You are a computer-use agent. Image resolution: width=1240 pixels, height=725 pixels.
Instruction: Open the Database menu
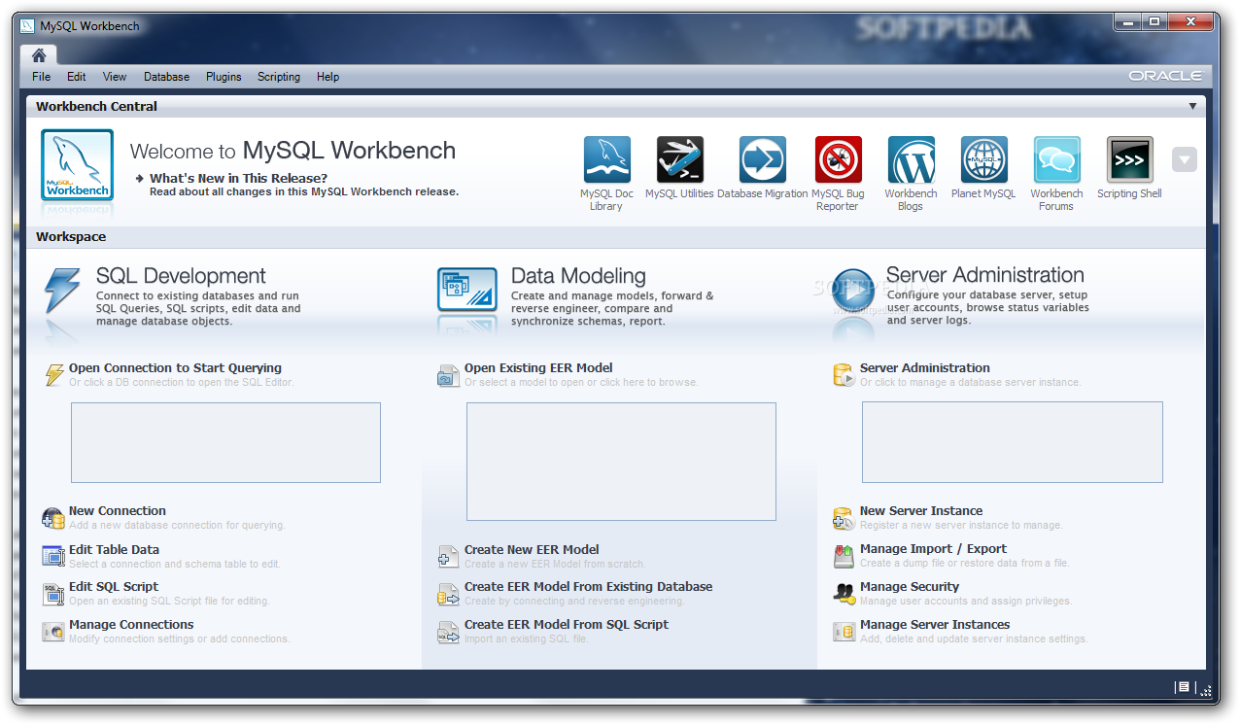click(x=167, y=77)
